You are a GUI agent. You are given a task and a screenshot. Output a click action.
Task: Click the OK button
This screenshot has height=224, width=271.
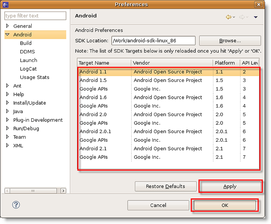[225, 205]
